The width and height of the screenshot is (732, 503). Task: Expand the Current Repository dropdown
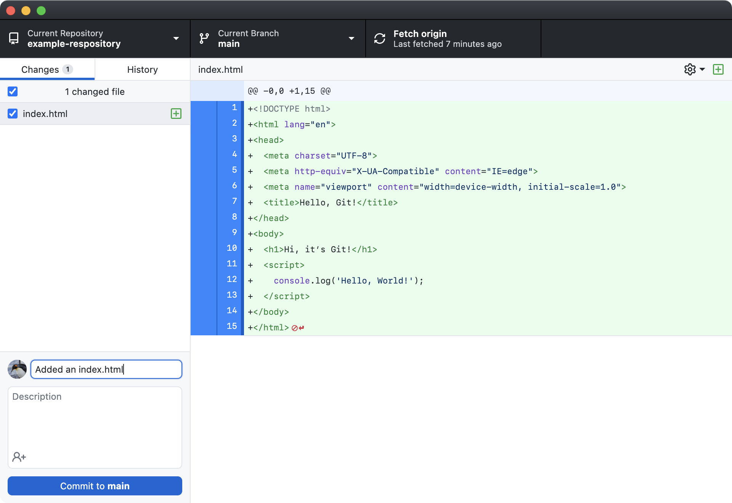coord(176,38)
